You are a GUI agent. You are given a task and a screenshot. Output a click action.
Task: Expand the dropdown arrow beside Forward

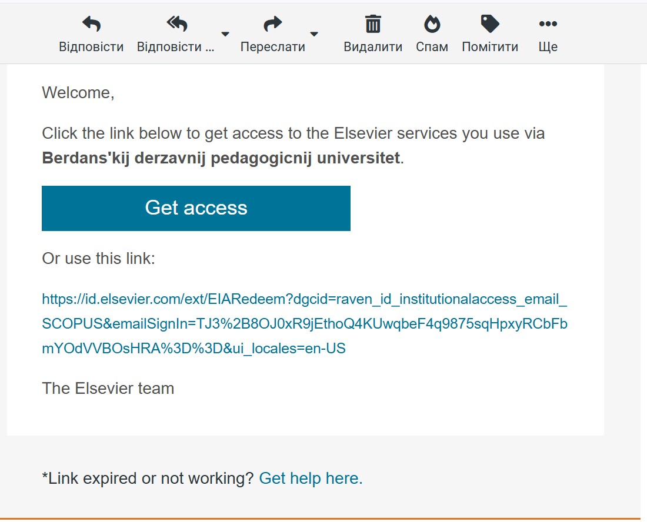coord(314,34)
